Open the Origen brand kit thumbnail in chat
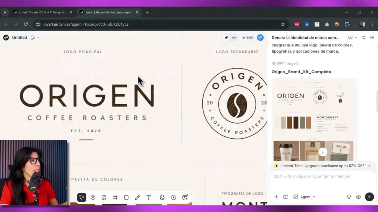The width and height of the screenshot is (378, 212). pyautogui.click(x=313, y=119)
